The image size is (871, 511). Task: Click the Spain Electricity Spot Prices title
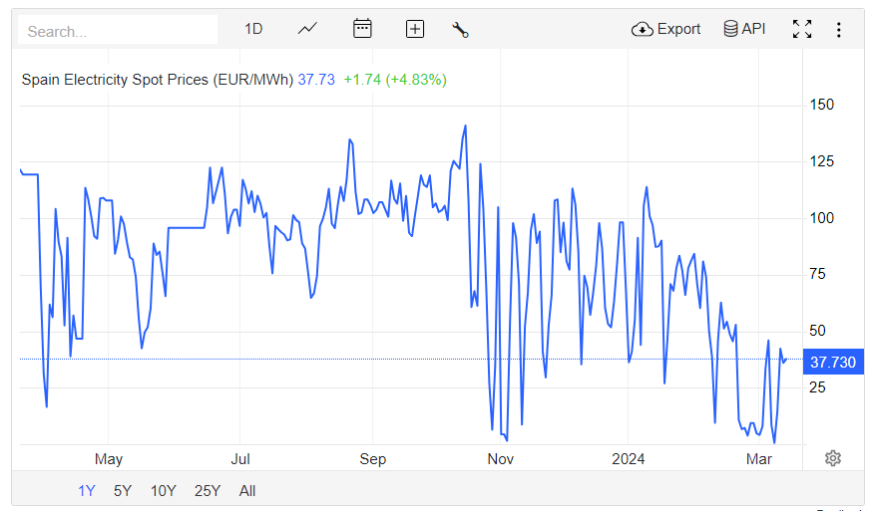tap(158, 80)
